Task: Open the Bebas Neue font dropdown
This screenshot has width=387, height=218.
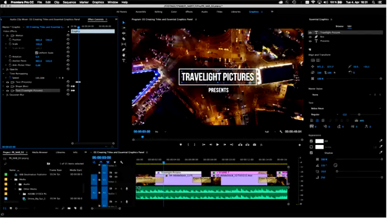Action: point(343,109)
